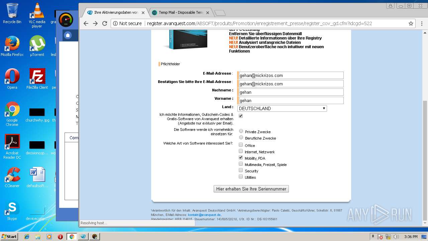Launch Opera from the desktop

tap(12, 79)
